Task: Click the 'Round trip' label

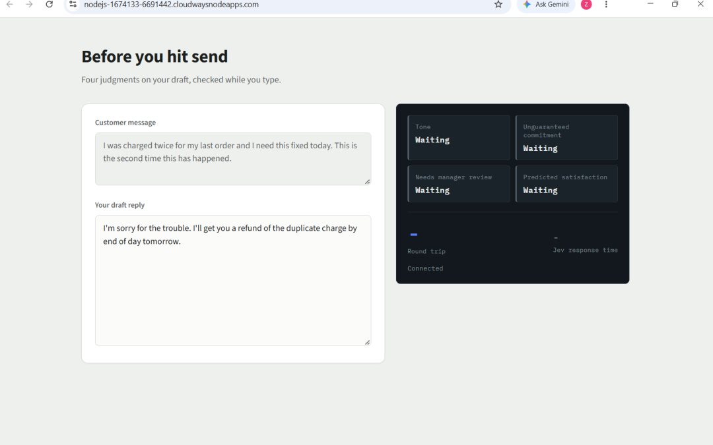Action: (426, 252)
